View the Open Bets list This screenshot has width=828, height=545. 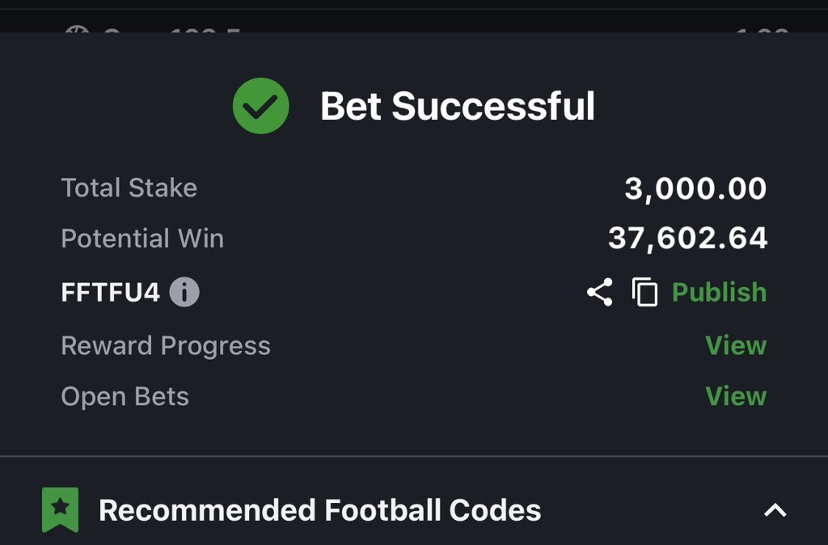point(735,396)
